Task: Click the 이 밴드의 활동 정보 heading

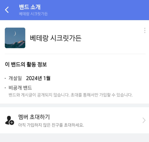Action: [x=26, y=64]
